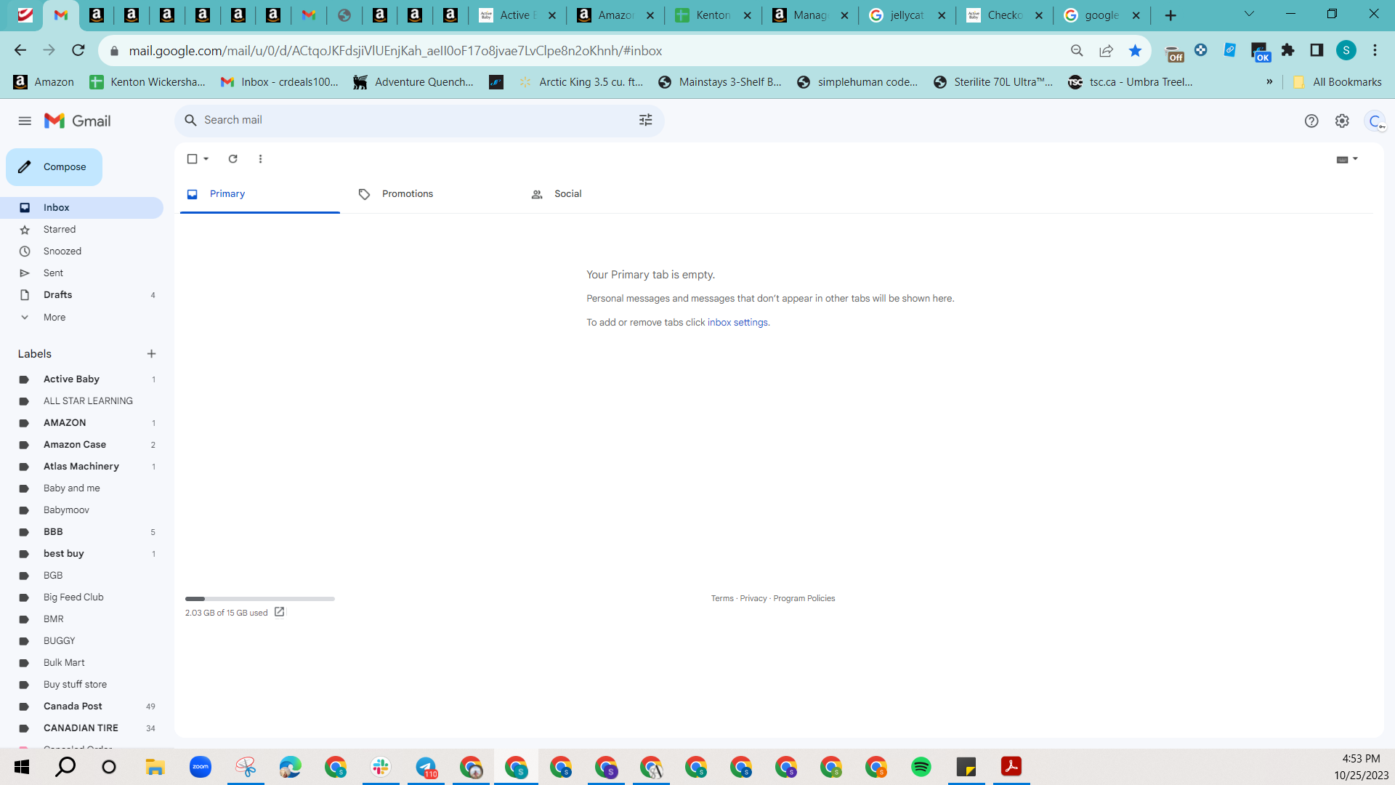Open the Sent folder

point(81,273)
